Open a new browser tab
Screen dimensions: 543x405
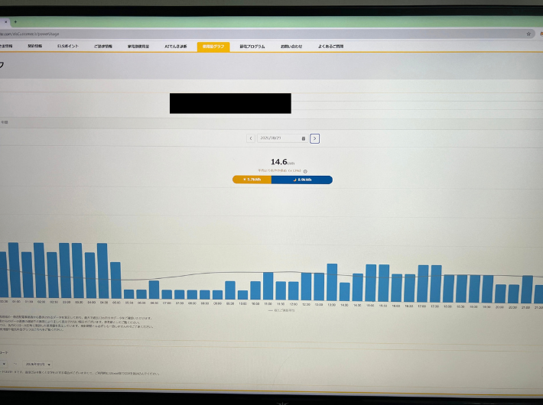click(x=15, y=22)
